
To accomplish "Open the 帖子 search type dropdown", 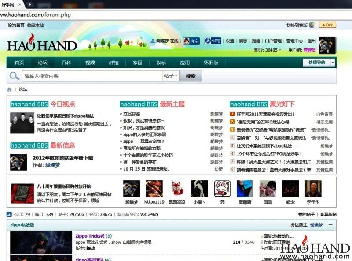I will 171,76.
